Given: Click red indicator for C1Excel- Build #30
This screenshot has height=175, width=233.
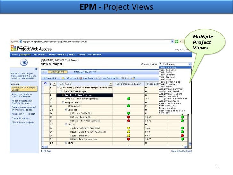Looking at the screenshot, I should tap(129, 117).
